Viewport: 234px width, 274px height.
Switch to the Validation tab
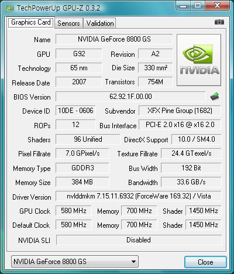click(100, 23)
